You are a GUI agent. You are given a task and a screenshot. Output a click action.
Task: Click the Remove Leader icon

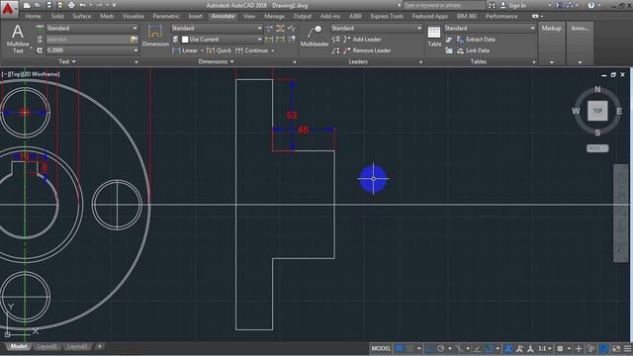pyautogui.click(x=347, y=50)
